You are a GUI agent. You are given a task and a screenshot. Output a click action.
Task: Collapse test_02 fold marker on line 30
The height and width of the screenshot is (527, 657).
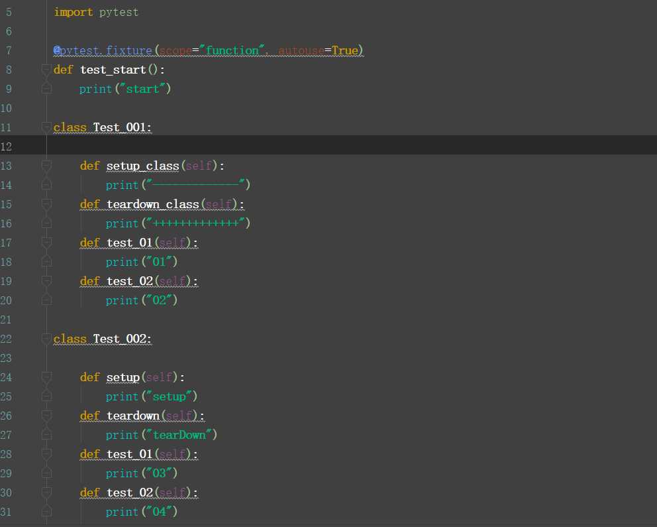pyautogui.click(x=46, y=493)
